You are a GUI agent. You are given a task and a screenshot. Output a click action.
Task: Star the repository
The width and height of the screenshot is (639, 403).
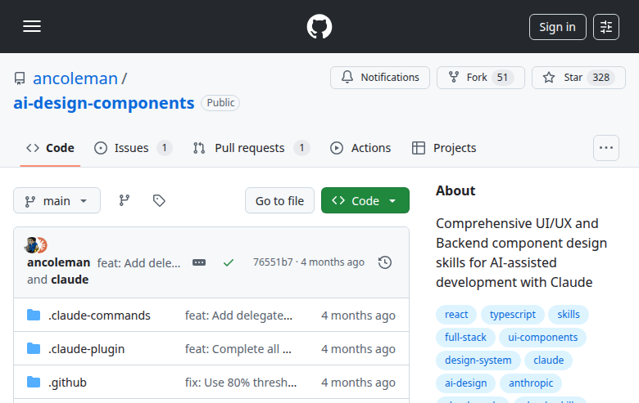[578, 78]
